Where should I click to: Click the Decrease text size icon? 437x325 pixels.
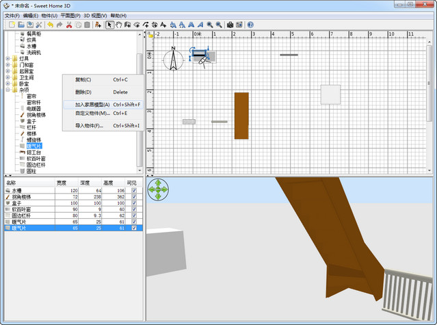[x=182, y=25]
